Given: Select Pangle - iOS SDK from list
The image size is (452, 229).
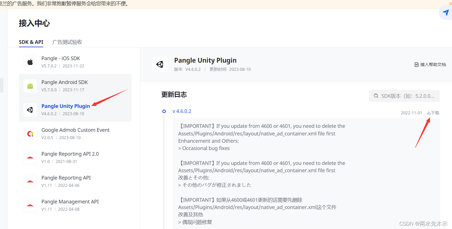Looking at the screenshot, I should (75, 62).
